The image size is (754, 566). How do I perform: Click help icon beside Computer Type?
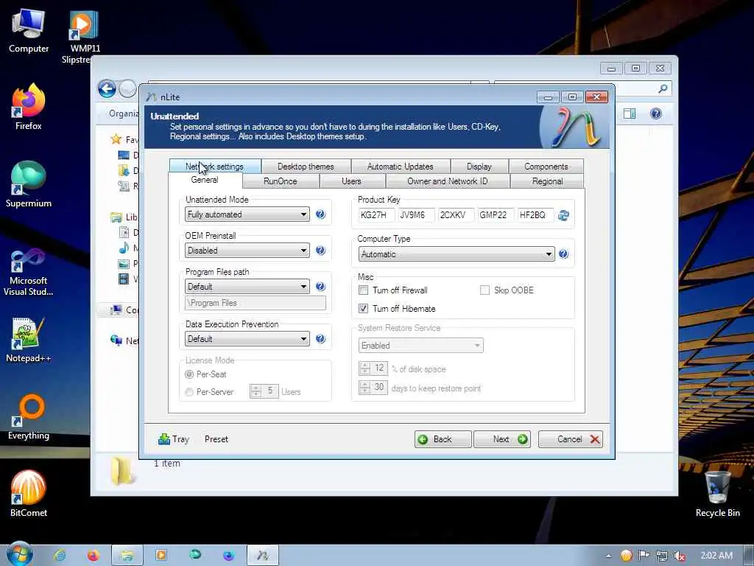(563, 254)
